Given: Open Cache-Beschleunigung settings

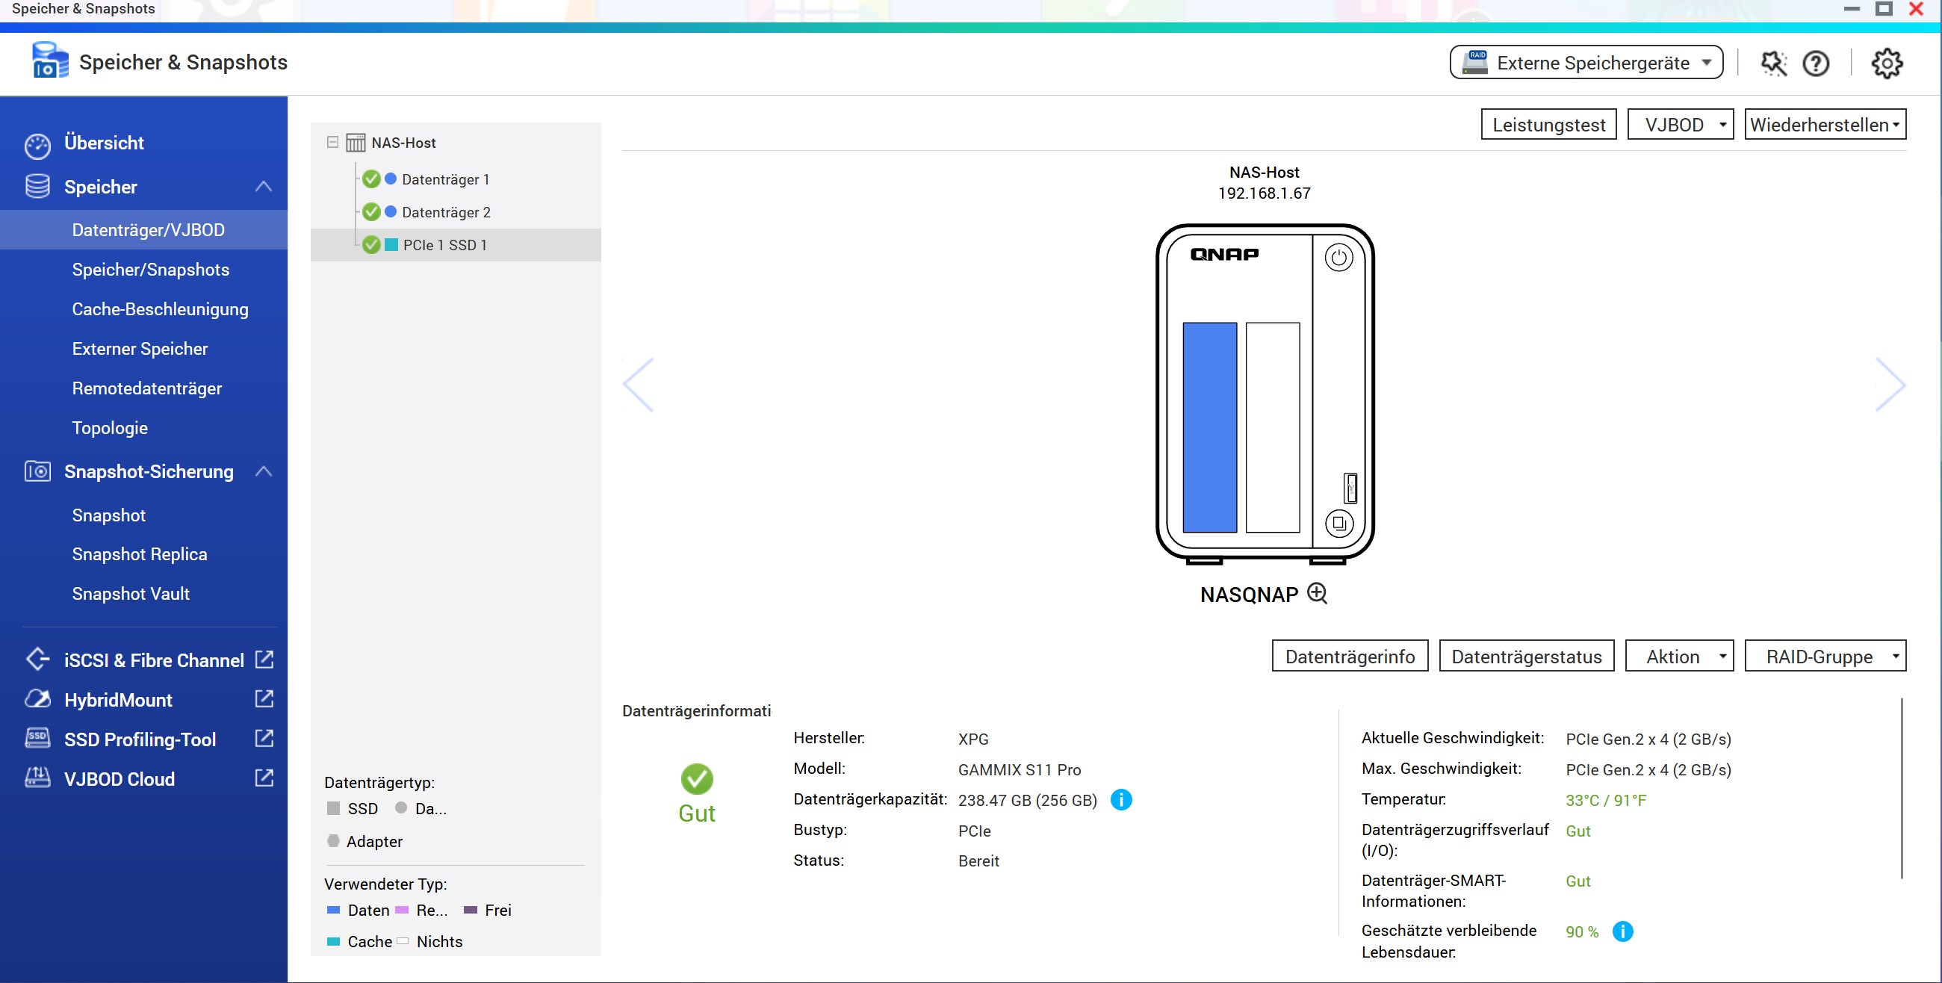Looking at the screenshot, I should [161, 308].
